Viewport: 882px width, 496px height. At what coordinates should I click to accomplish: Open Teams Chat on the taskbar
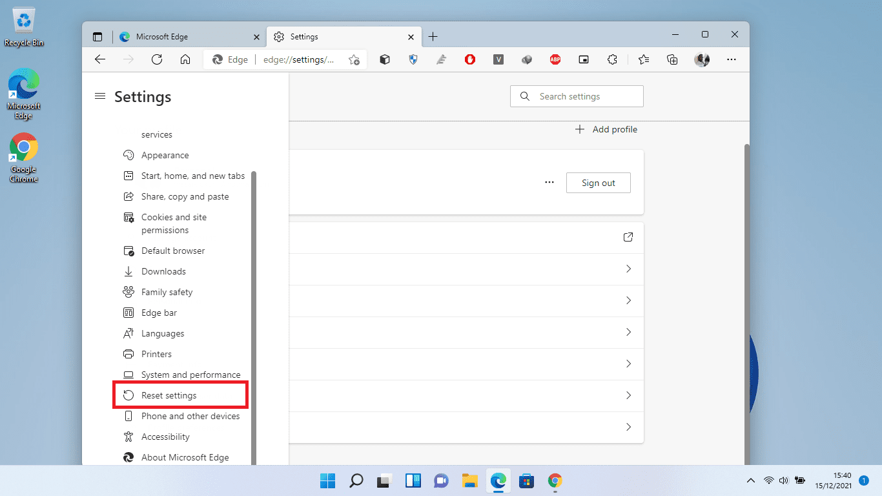[x=442, y=480]
